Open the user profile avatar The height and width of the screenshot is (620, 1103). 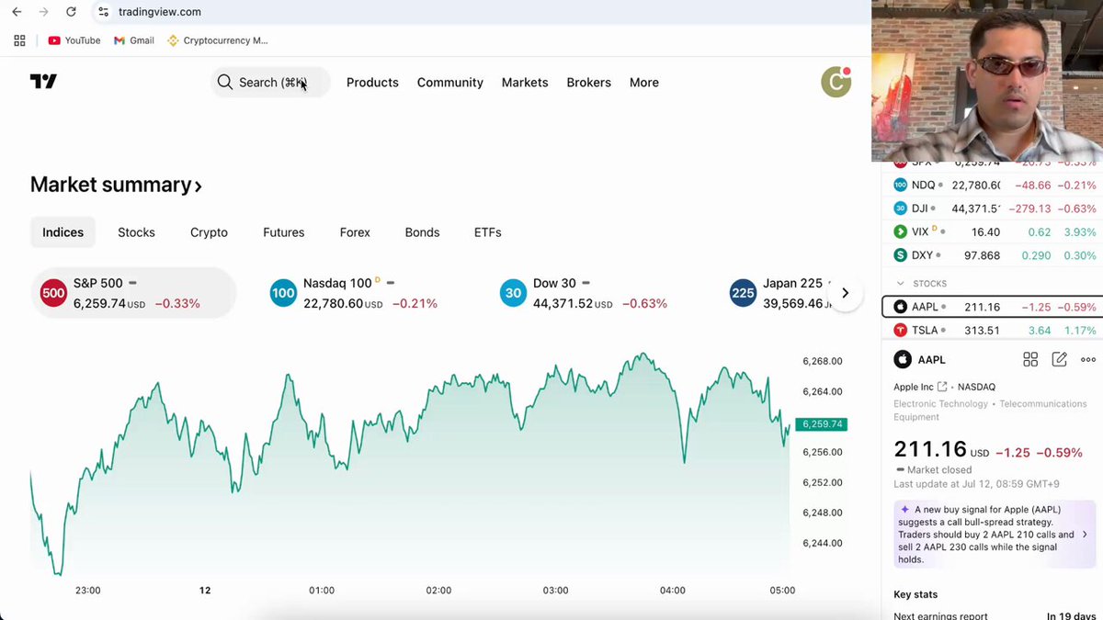pos(836,82)
